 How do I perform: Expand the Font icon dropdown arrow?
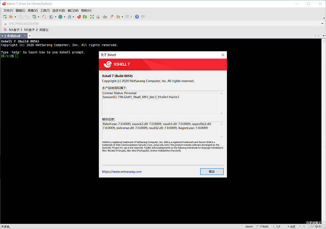point(73,17)
